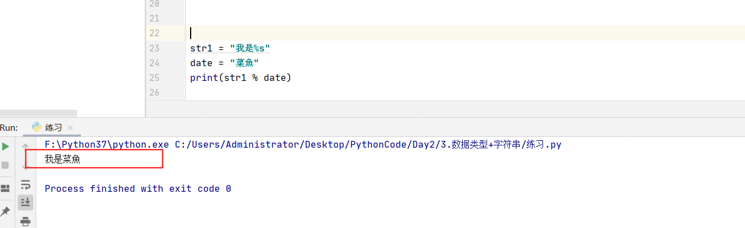The height and width of the screenshot is (228, 745).
Task: Click the print(str1 % date) statement
Action: tap(240, 78)
